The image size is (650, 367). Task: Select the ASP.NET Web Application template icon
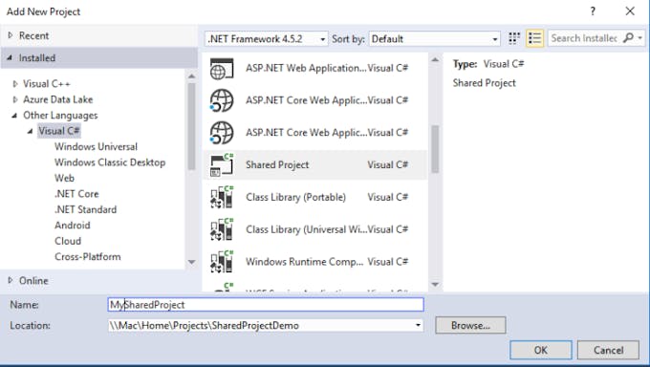(x=222, y=69)
